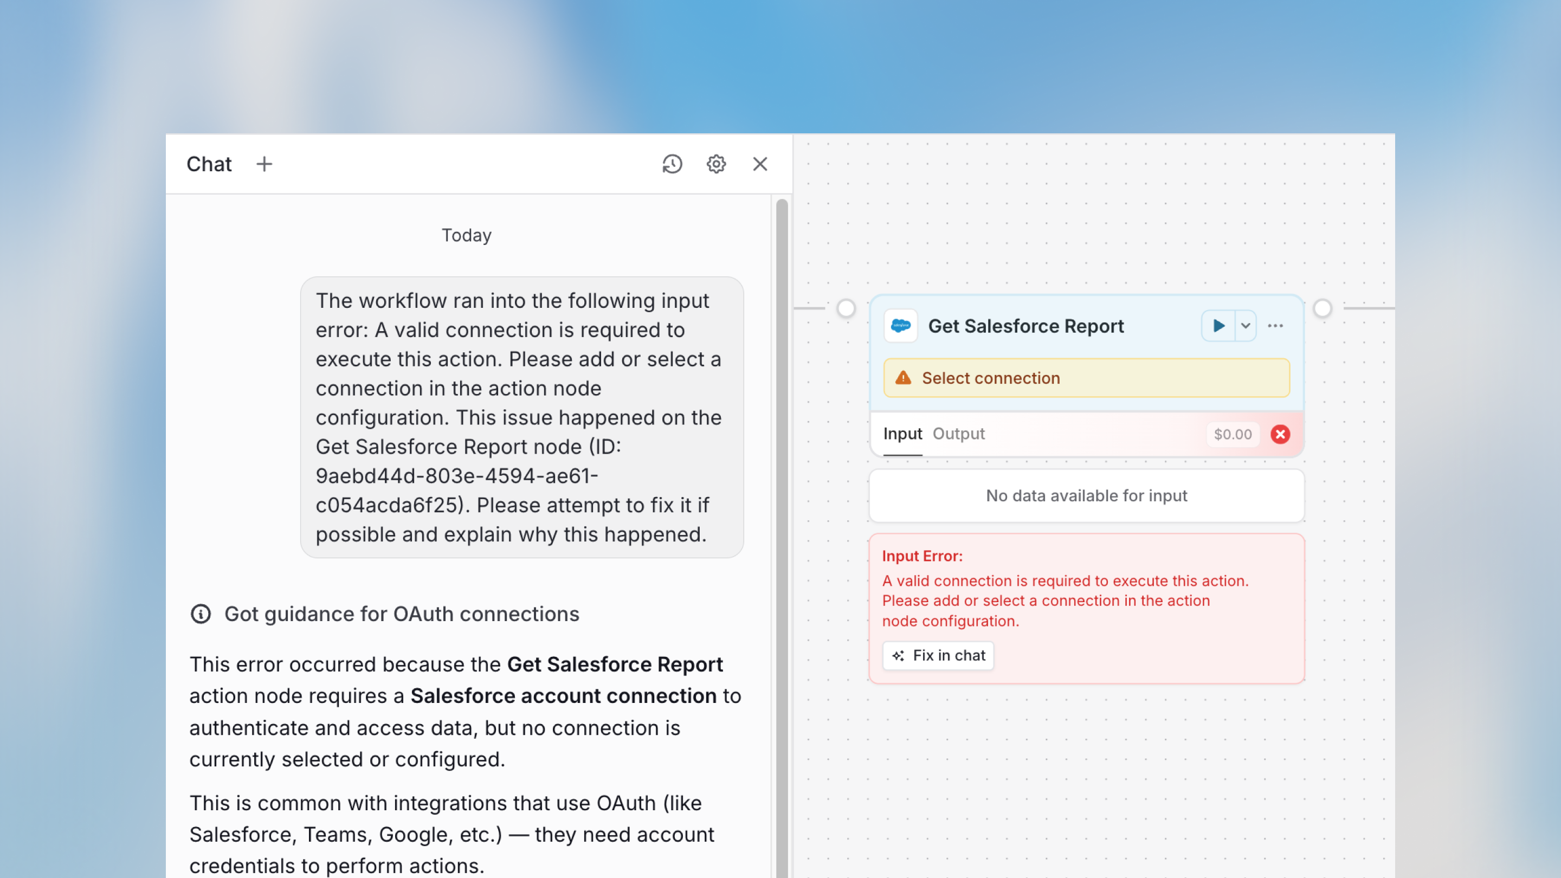The image size is (1561, 878).
Task: Close the Chat panel
Action: 760,164
